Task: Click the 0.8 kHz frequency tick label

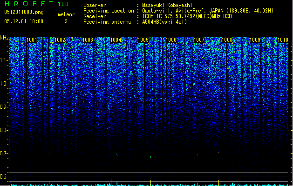Action: click(x=4, y=130)
